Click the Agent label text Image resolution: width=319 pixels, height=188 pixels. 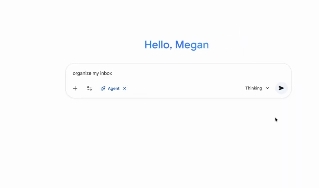coord(114,88)
